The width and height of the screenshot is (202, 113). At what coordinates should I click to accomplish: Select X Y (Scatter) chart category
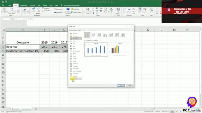coord(76,51)
